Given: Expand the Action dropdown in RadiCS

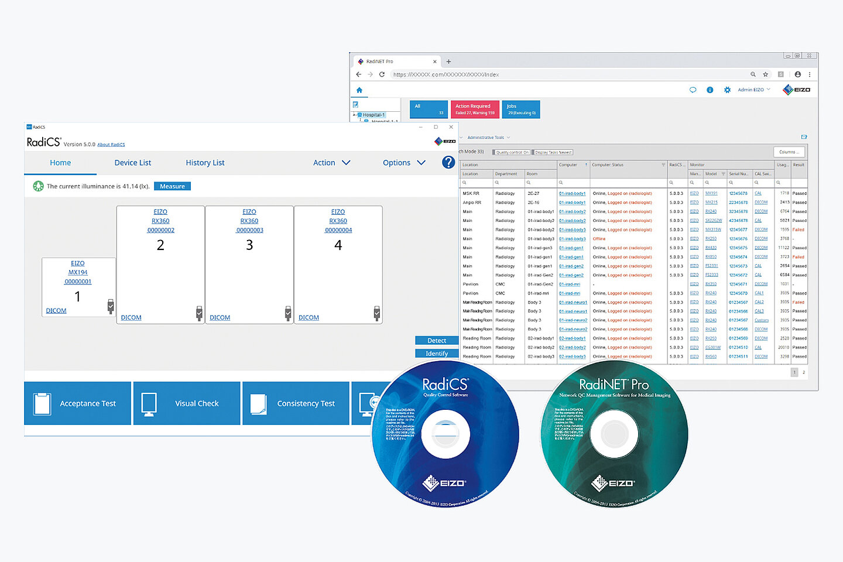Looking at the screenshot, I should (331, 163).
